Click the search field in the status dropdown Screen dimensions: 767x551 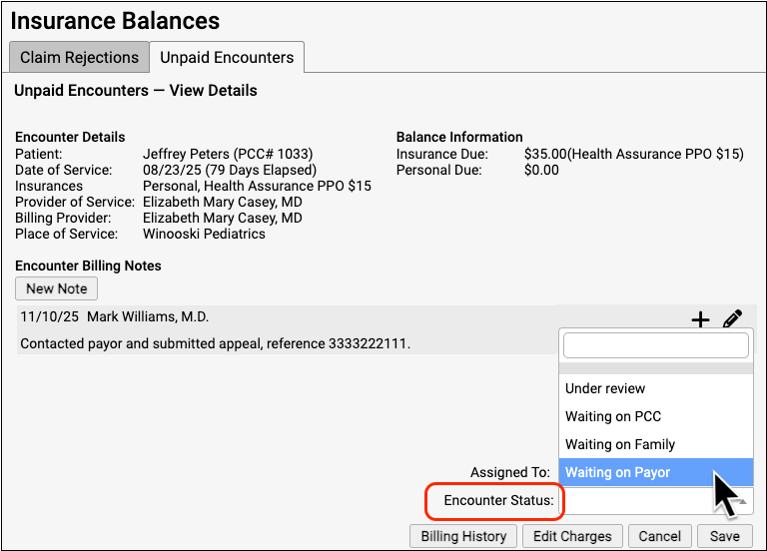(655, 345)
